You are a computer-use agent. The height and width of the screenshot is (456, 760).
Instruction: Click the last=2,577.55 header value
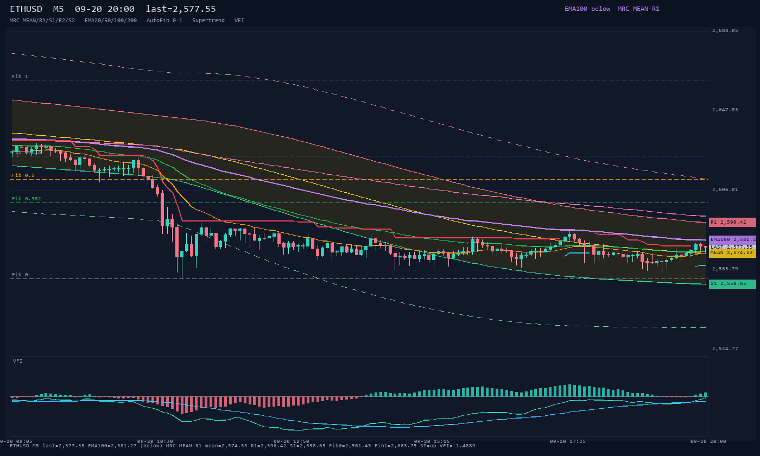[x=181, y=9]
